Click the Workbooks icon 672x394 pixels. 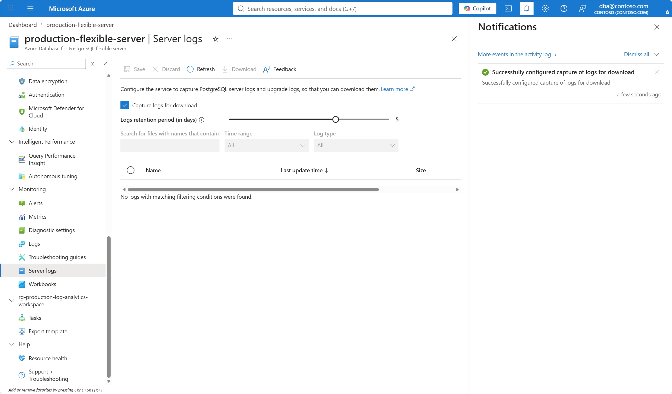pyautogui.click(x=22, y=284)
